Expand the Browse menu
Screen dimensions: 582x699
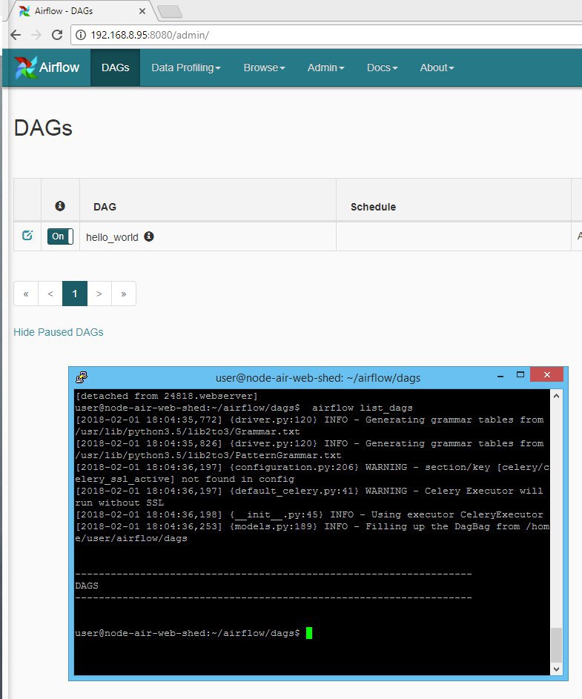click(264, 67)
